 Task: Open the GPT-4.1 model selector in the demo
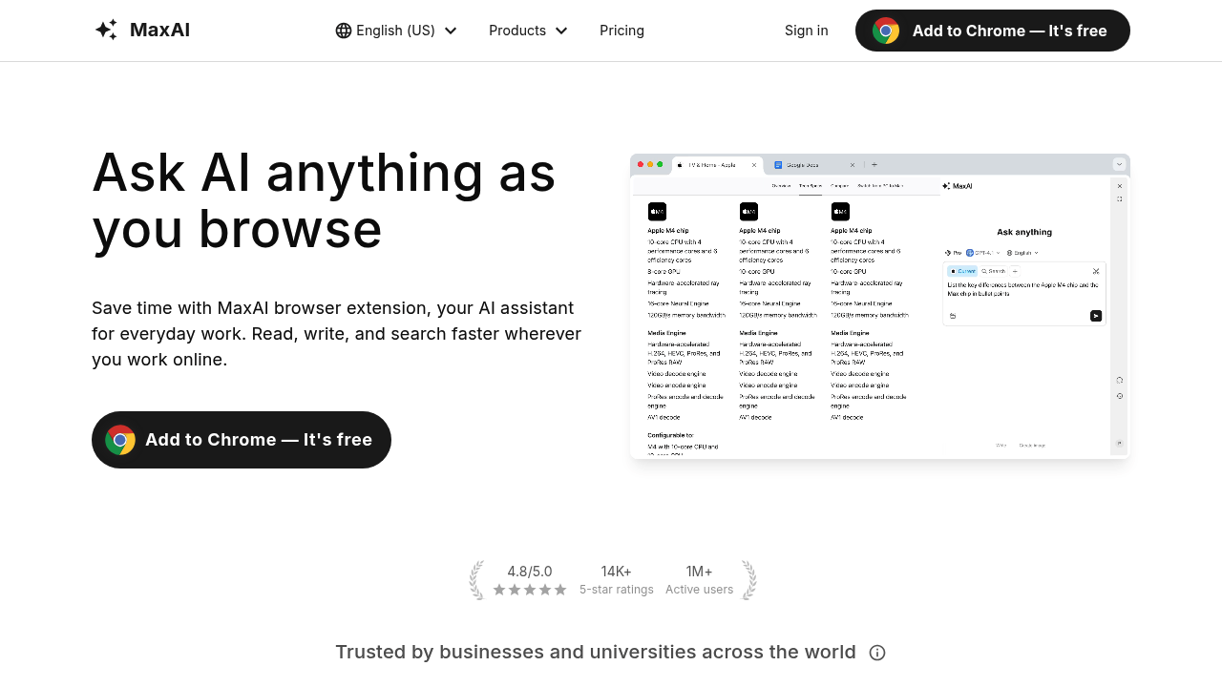982,253
